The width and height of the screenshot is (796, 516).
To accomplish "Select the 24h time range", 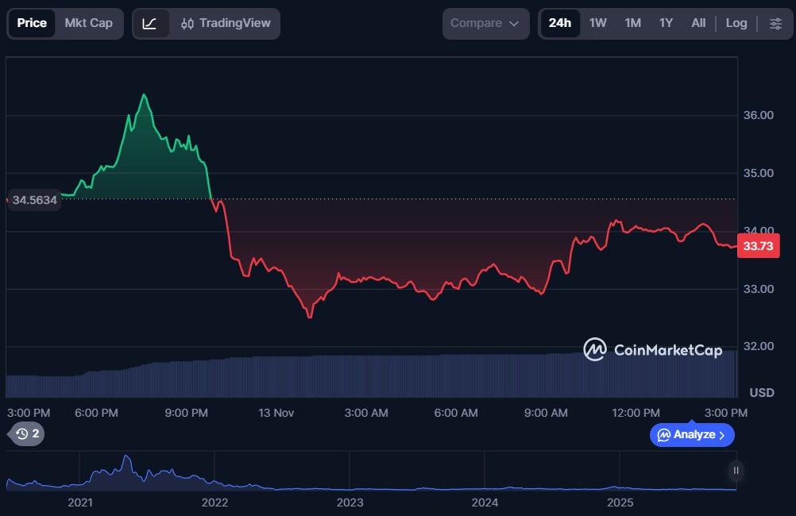I will [x=560, y=24].
